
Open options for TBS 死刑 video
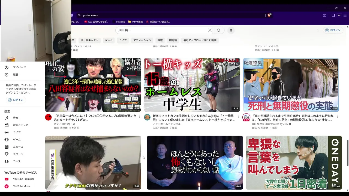click(x=337, y=116)
